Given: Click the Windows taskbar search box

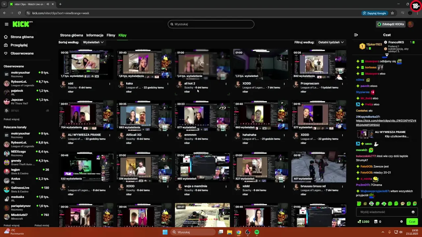Looking at the screenshot, I should (x=193, y=232).
